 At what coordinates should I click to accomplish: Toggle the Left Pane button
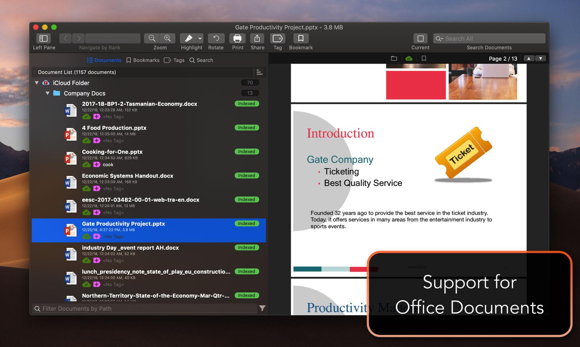[43, 38]
